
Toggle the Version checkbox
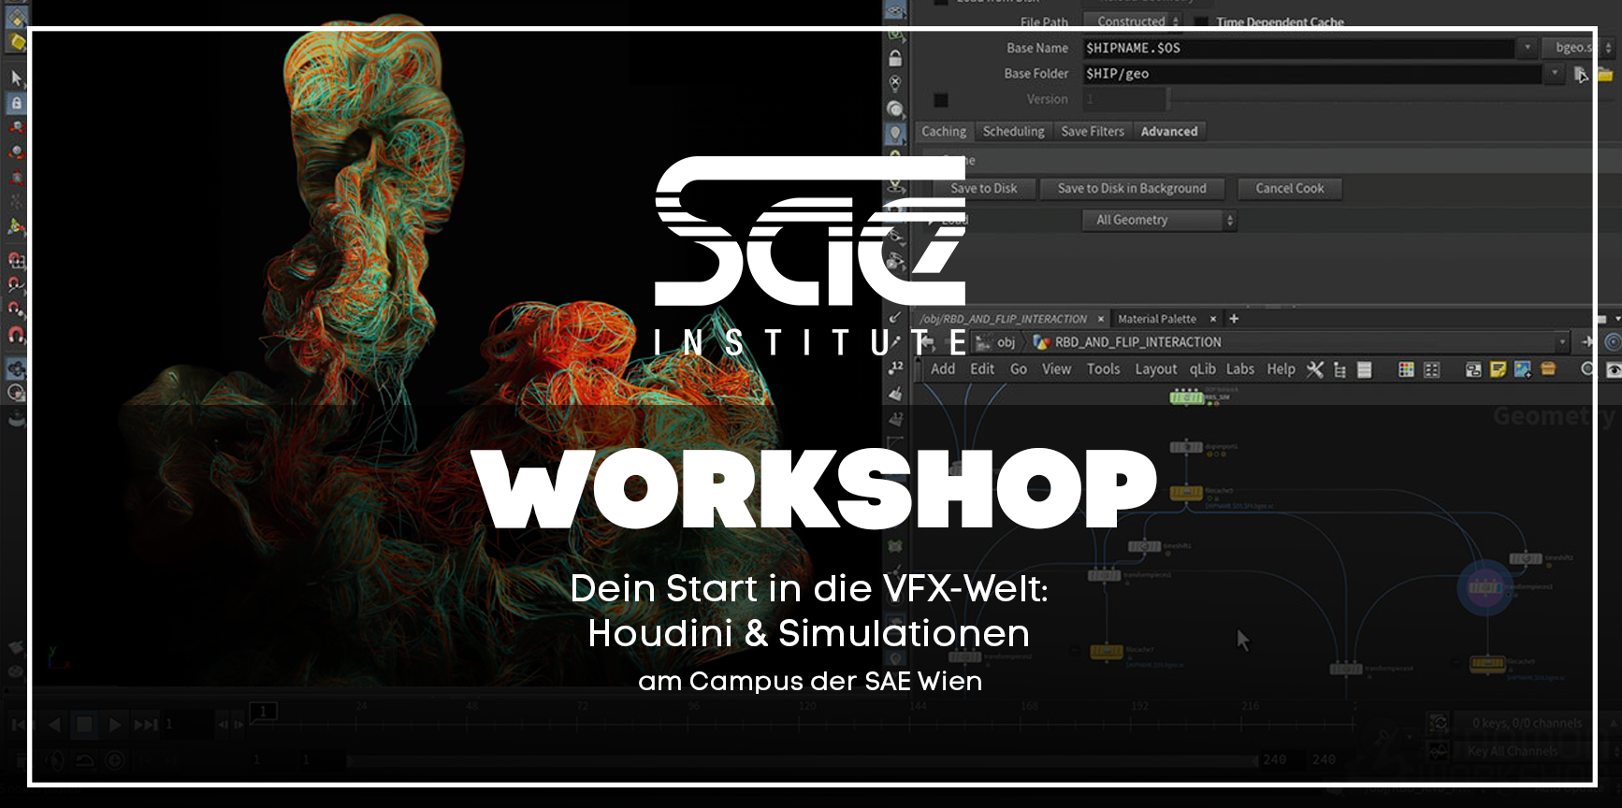(941, 100)
